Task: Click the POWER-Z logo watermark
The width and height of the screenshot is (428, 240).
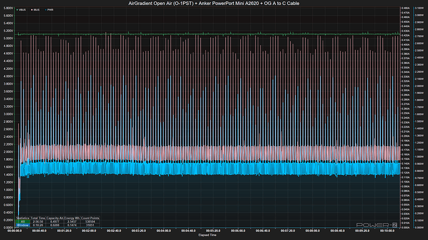Action: [377, 225]
